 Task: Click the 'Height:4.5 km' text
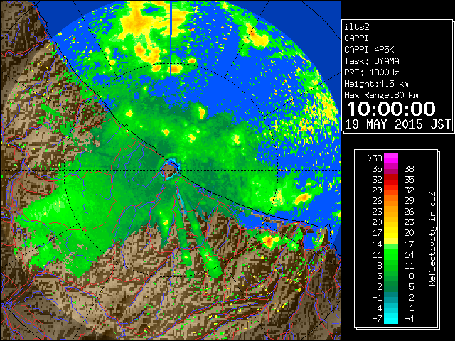pyautogui.click(x=376, y=84)
